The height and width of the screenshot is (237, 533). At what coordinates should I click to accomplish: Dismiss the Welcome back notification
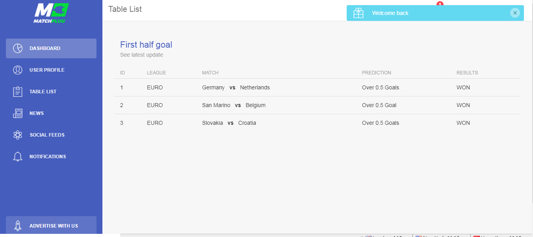coord(515,13)
